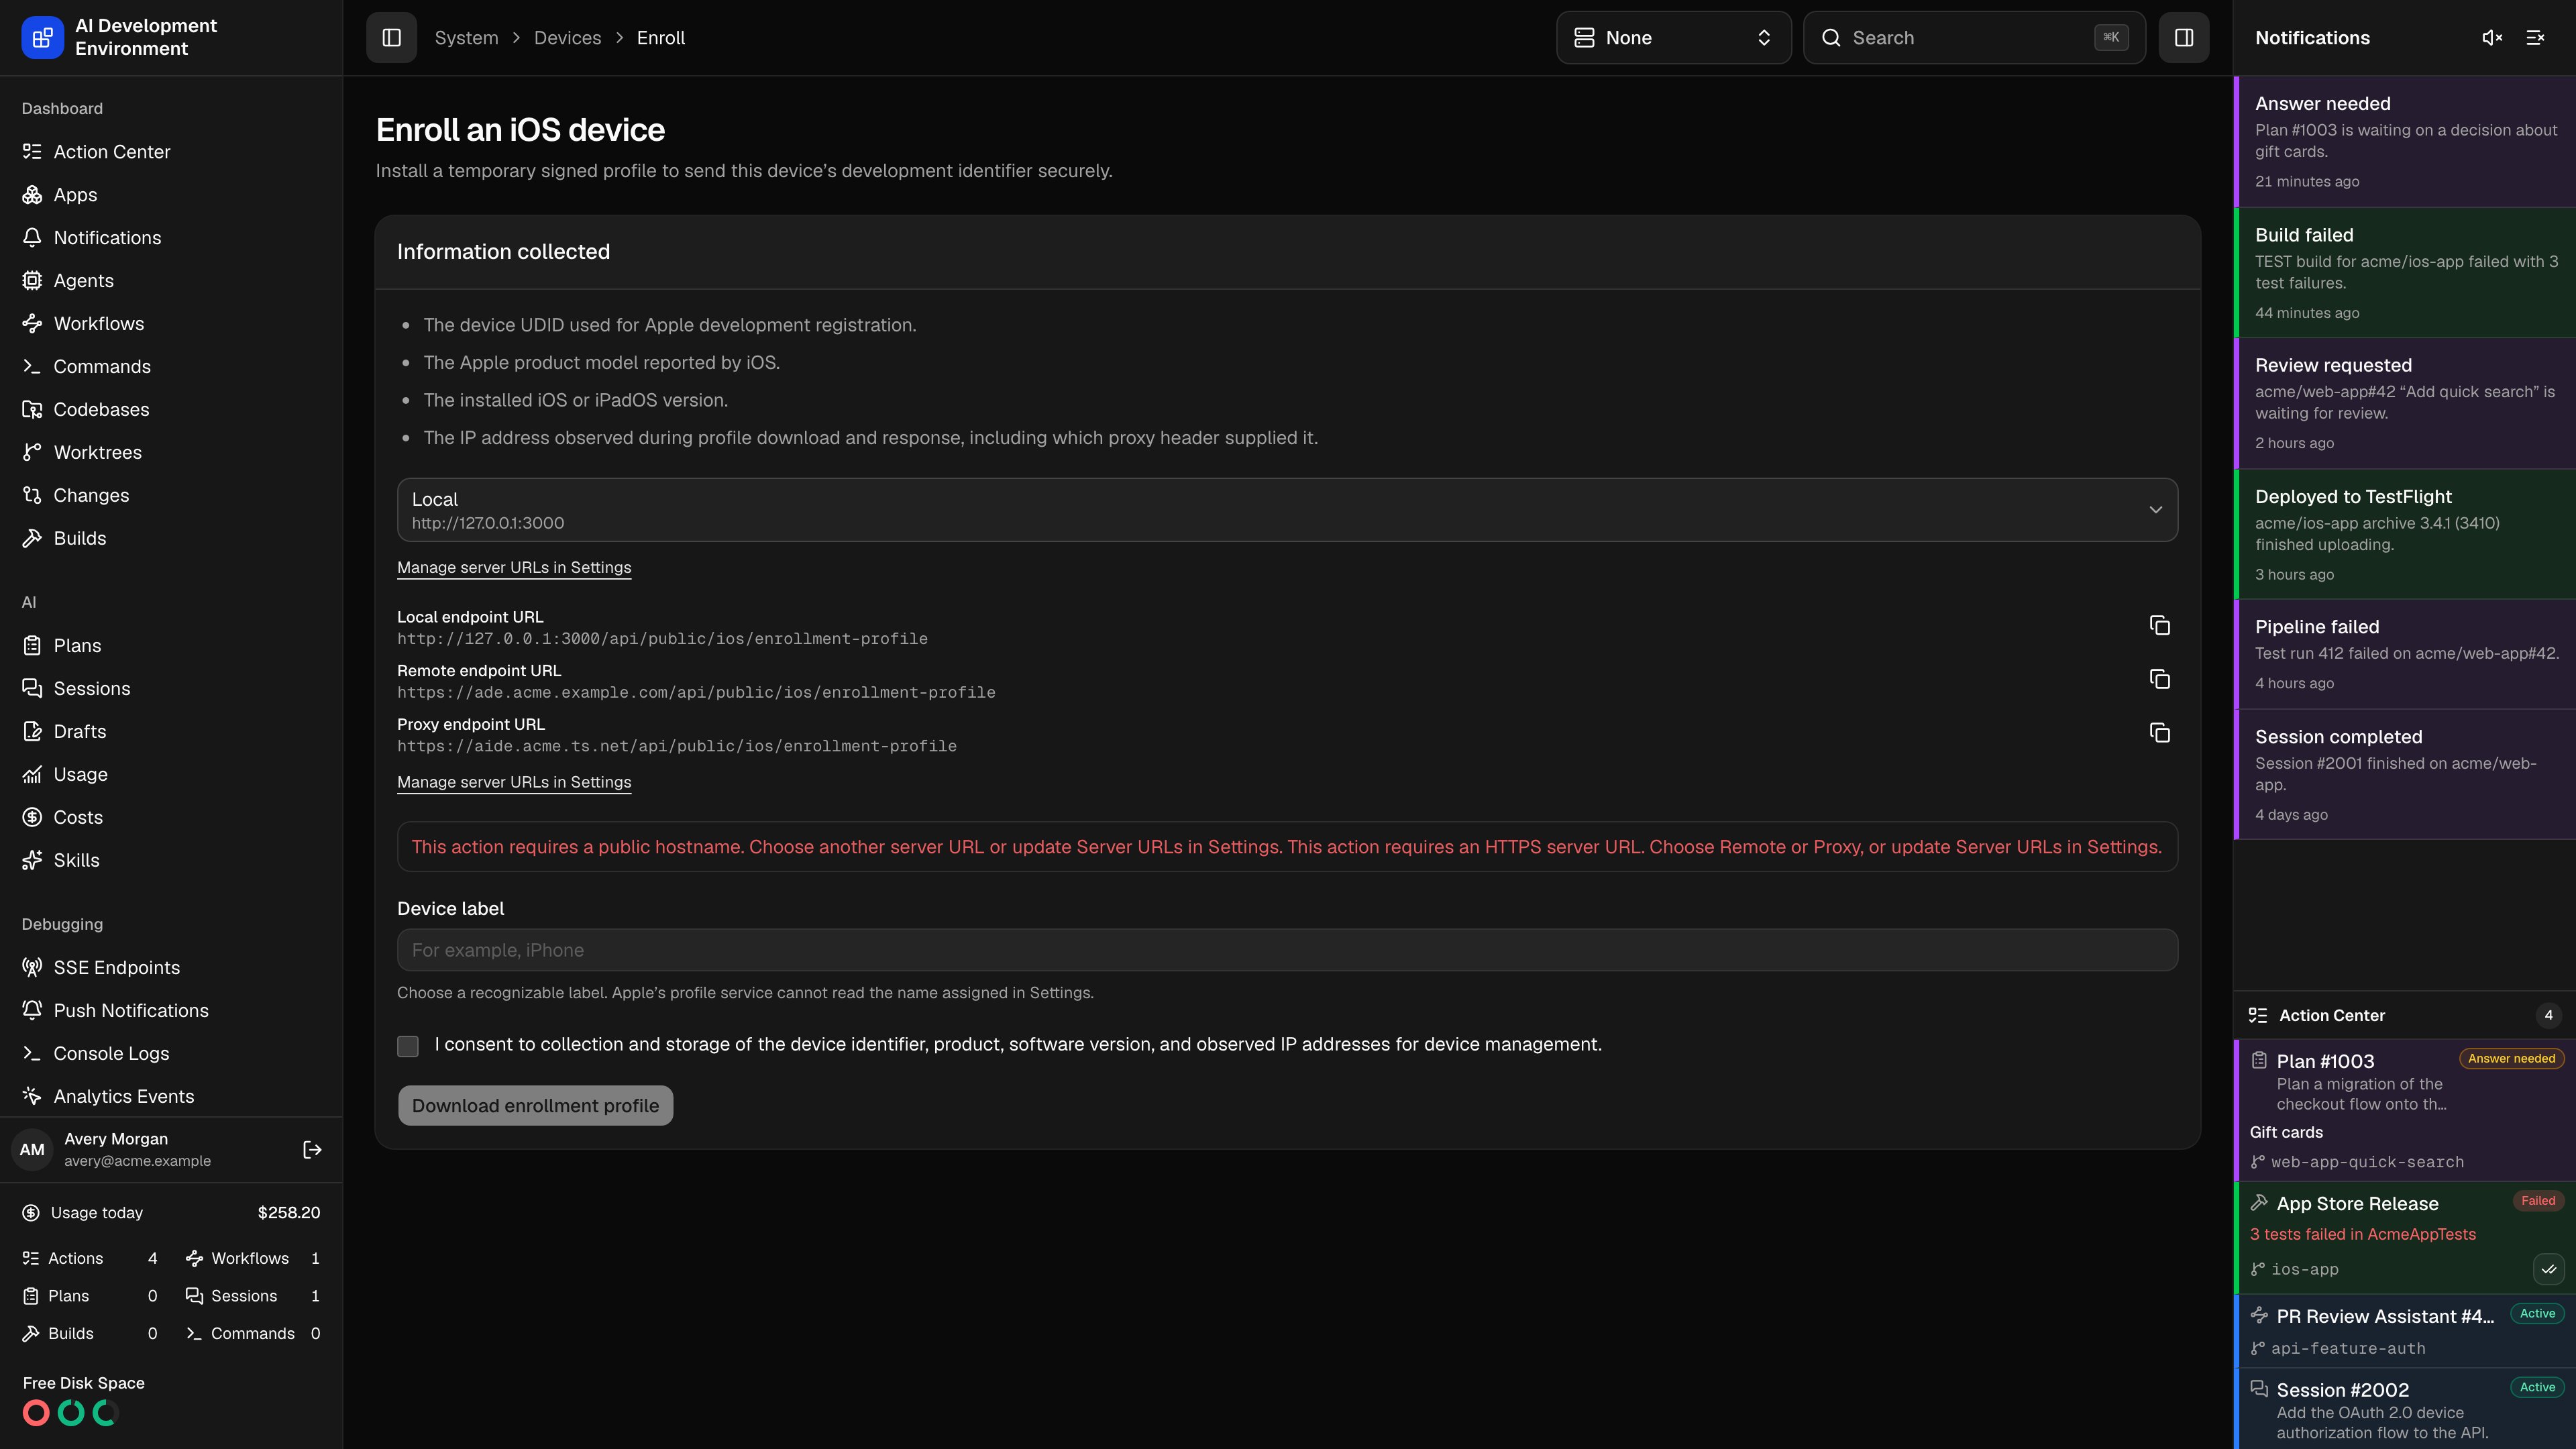Image resolution: width=2576 pixels, height=1449 pixels.
Task: Click Manage server URLs link below Proxy endpoint
Action: [514, 783]
